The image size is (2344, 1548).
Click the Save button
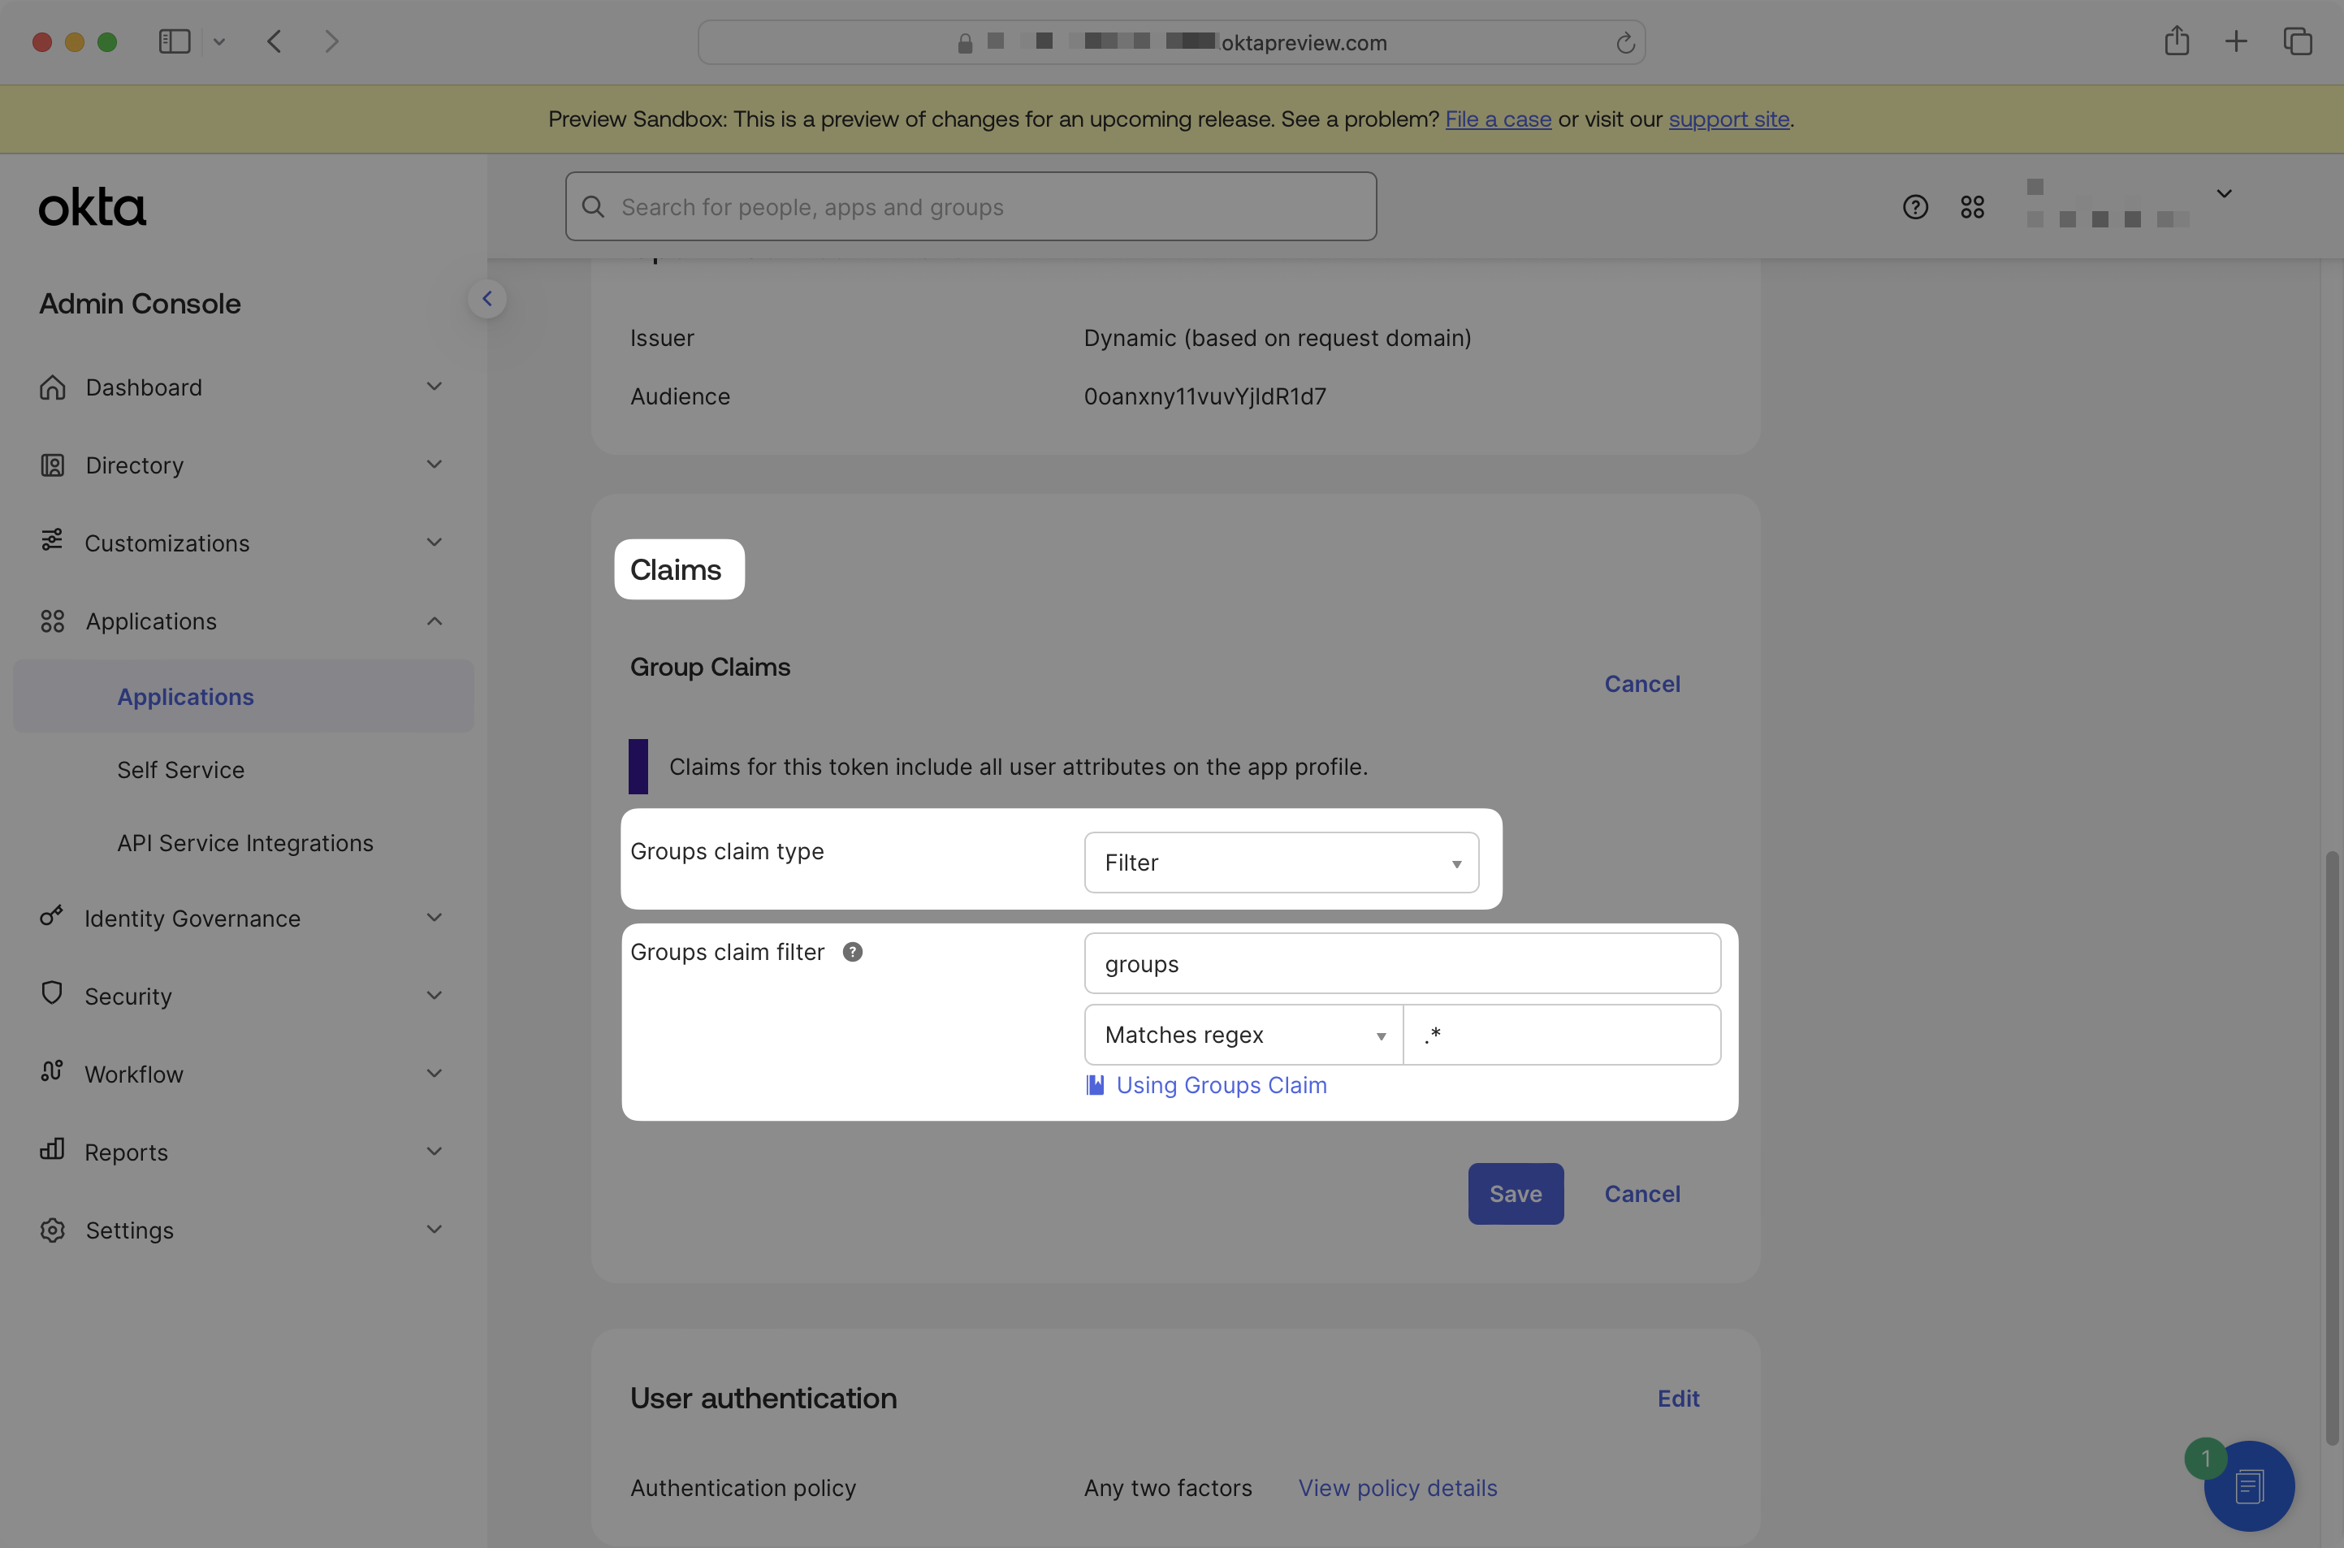tap(1516, 1192)
